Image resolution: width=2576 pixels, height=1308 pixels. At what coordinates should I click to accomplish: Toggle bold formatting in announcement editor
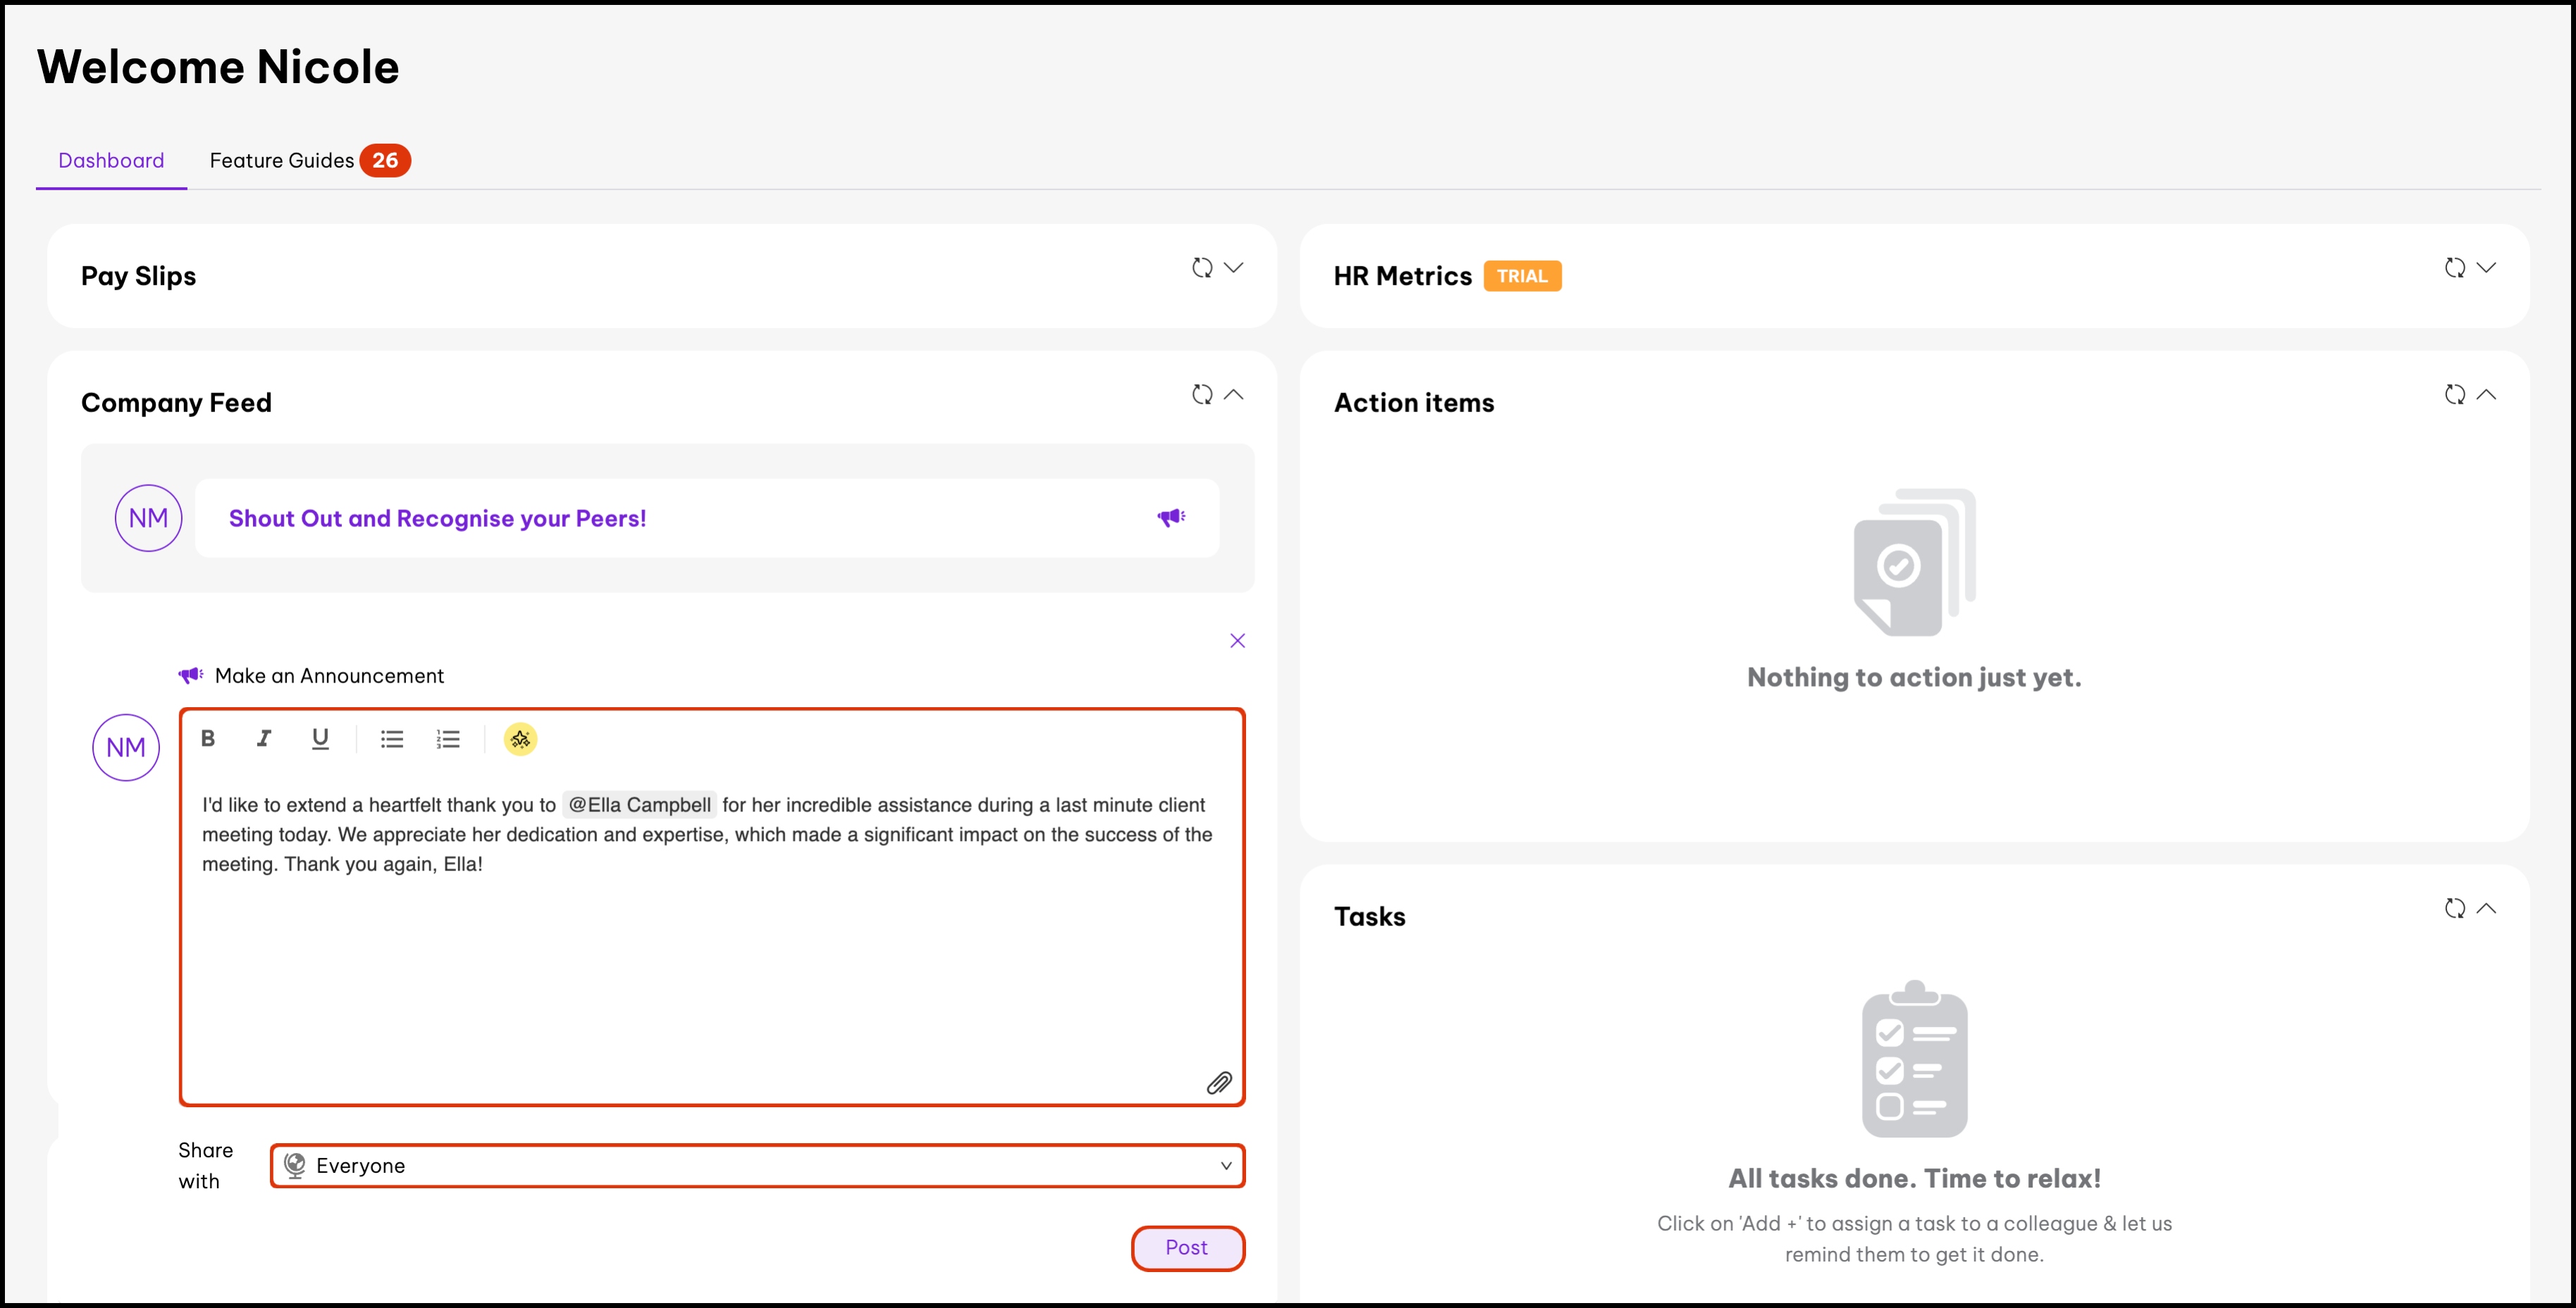208,738
